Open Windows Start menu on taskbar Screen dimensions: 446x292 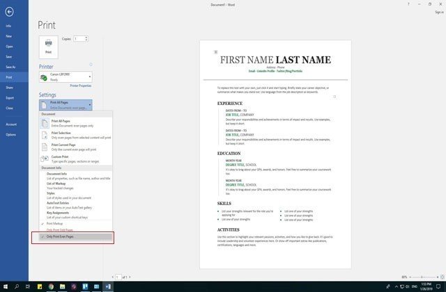[x=5, y=286]
